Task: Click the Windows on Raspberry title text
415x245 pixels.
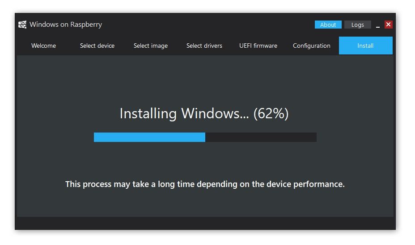Action: click(x=66, y=25)
